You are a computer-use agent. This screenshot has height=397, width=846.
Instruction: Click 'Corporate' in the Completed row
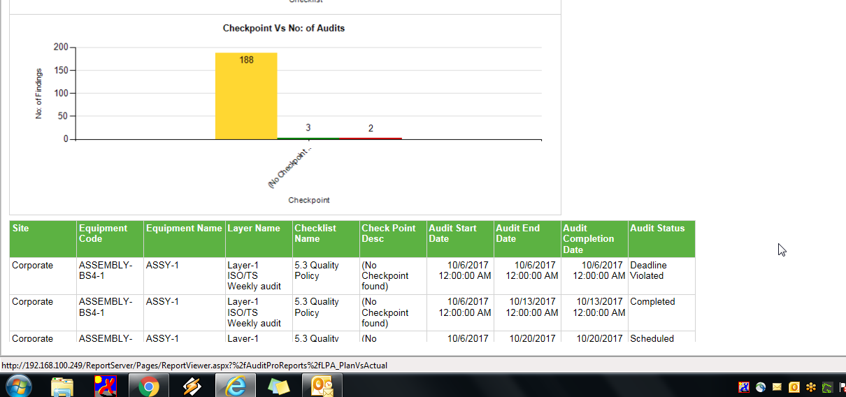tap(32, 302)
